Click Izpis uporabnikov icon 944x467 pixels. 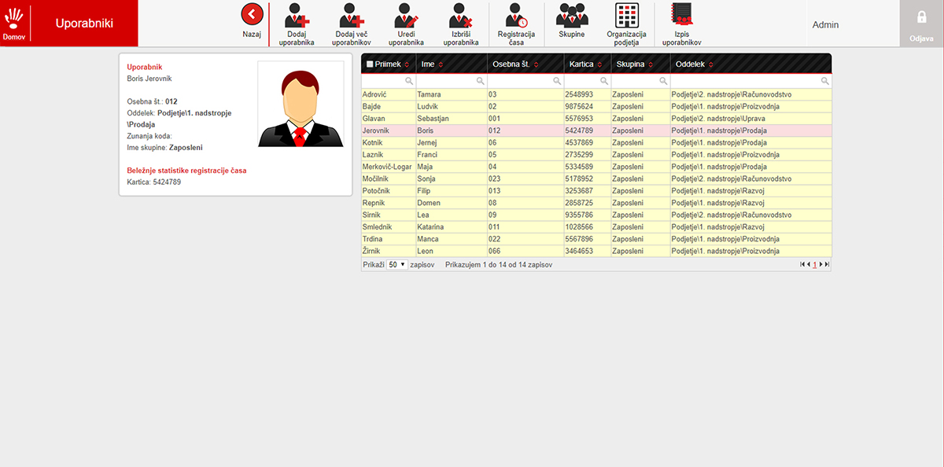(682, 16)
